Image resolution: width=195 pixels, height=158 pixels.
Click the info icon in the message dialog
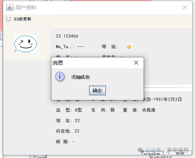[x=60, y=76]
